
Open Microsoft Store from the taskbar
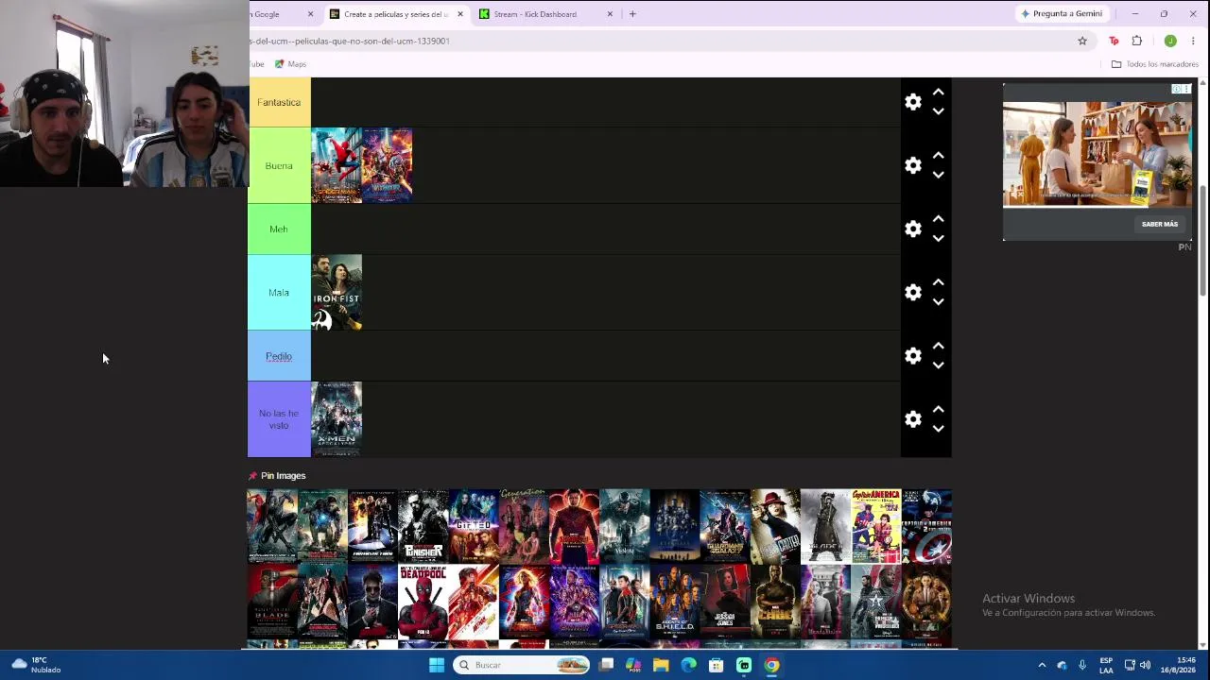pyautogui.click(x=716, y=665)
